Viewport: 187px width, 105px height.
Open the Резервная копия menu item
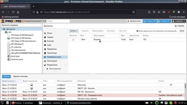[x=55, y=57]
